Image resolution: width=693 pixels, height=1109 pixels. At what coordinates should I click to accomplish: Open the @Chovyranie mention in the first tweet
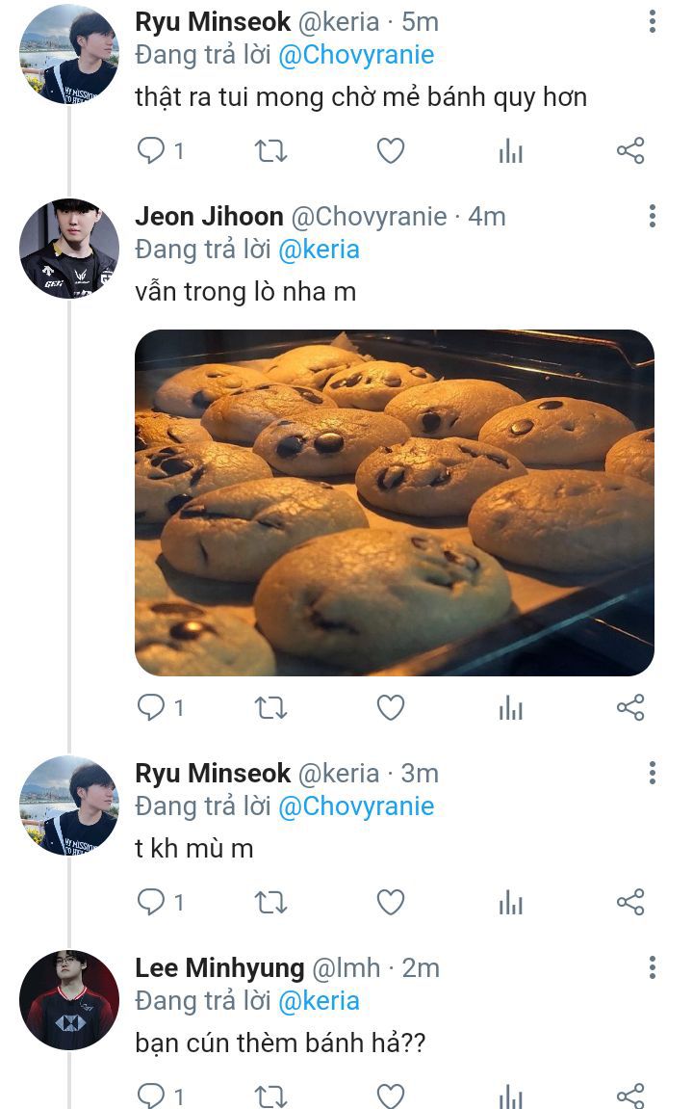pos(355,56)
